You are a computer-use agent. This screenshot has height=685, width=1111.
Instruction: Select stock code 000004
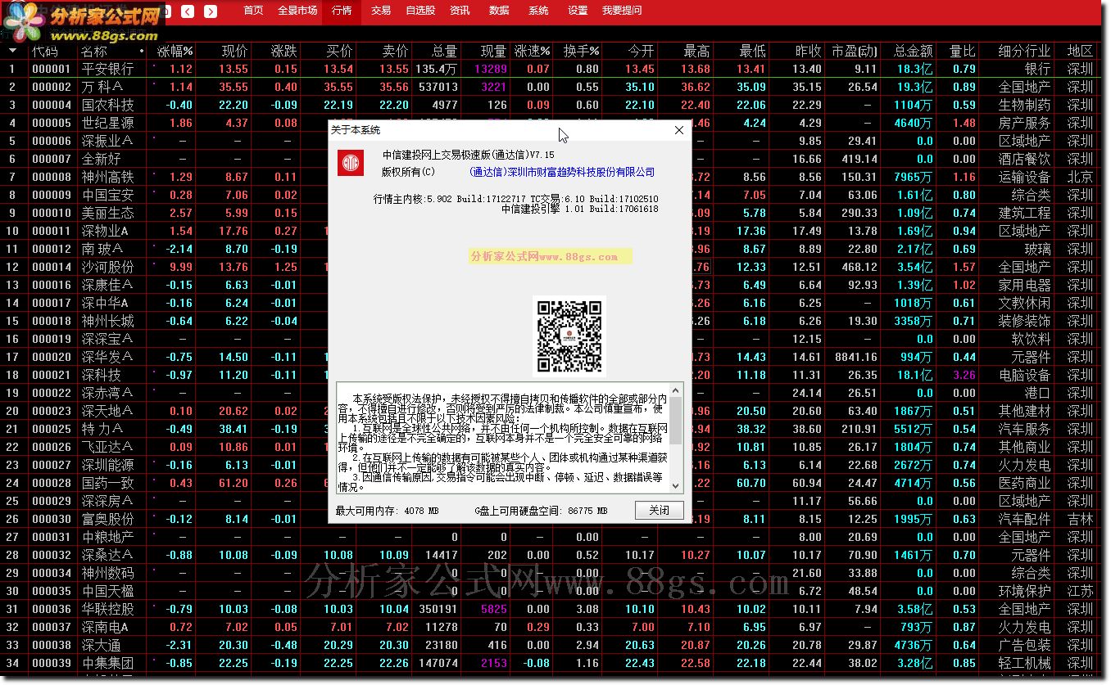point(52,105)
